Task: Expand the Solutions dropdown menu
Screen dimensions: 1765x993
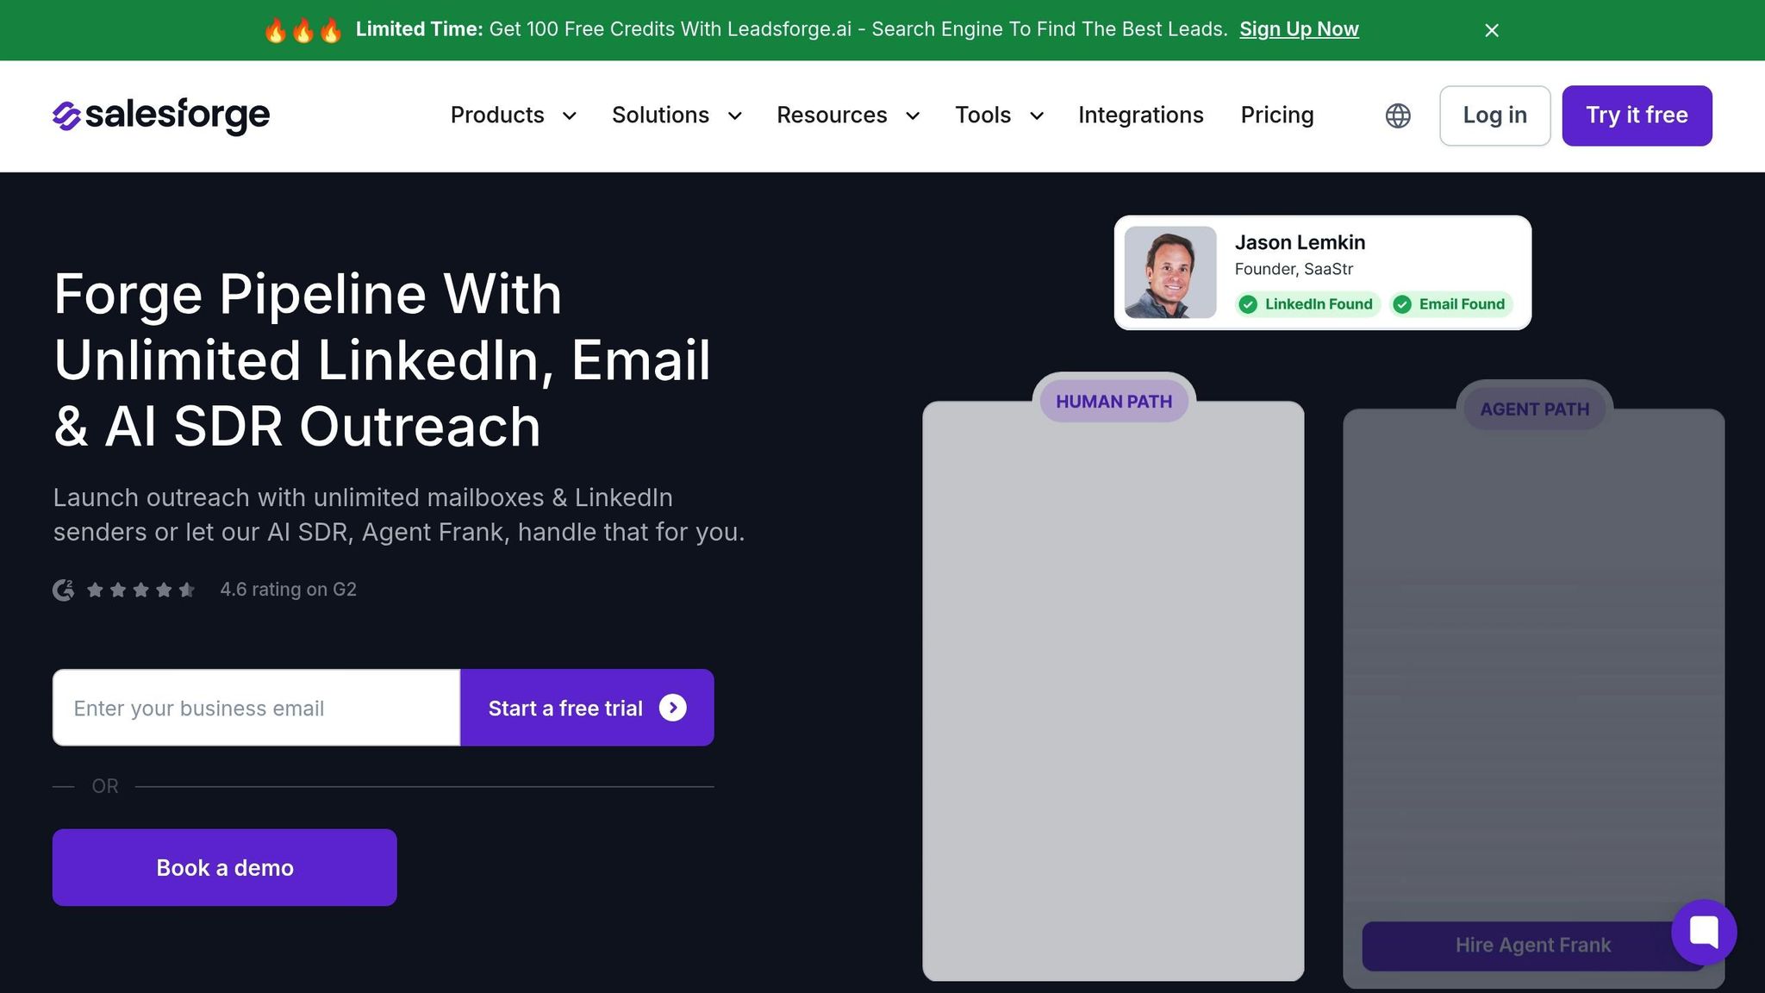Action: point(677,116)
